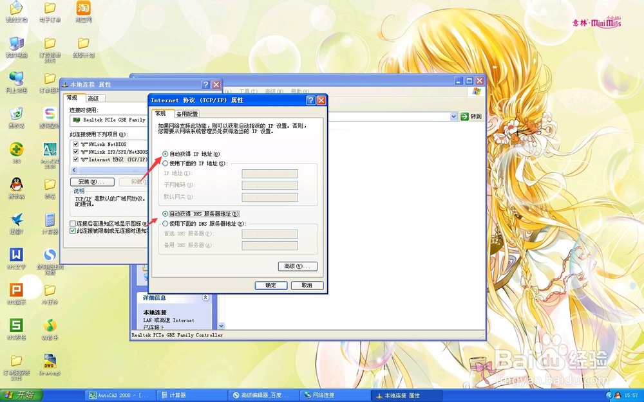
Task: Open the 网上邻居 desktop icon
Action: click(x=16, y=82)
